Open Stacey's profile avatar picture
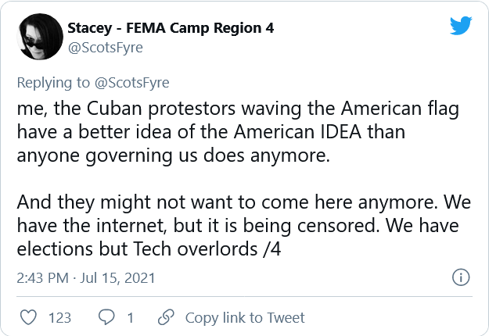 (x=41, y=37)
